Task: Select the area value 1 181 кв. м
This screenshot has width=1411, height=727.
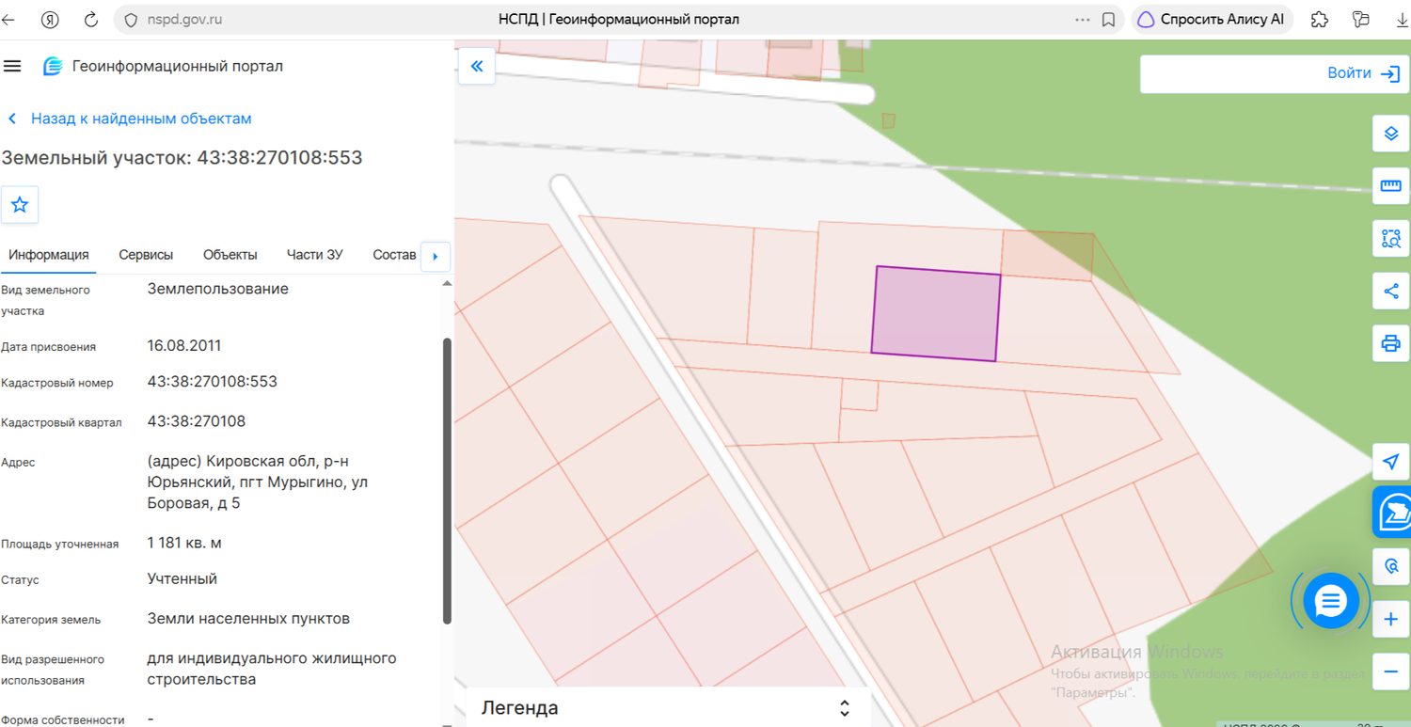Action: 184,543
